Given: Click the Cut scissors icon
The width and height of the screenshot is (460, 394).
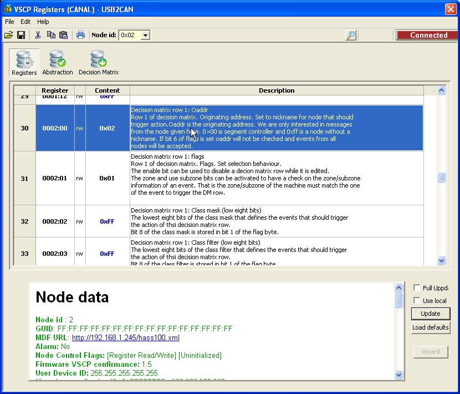Looking at the screenshot, I should coord(38,35).
